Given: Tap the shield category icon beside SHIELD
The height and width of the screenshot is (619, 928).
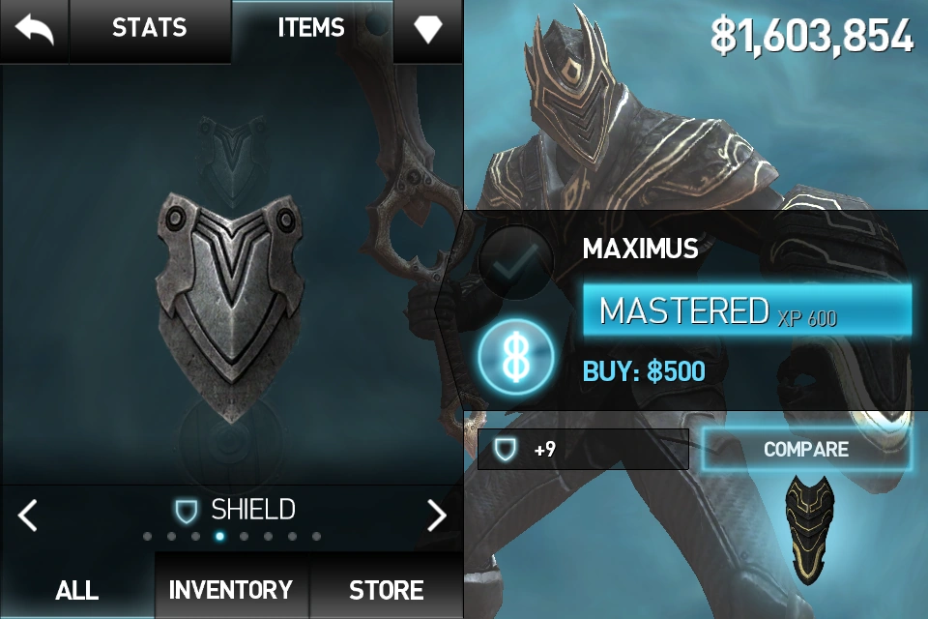Looking at the screenshot, I should click(186, 511).
